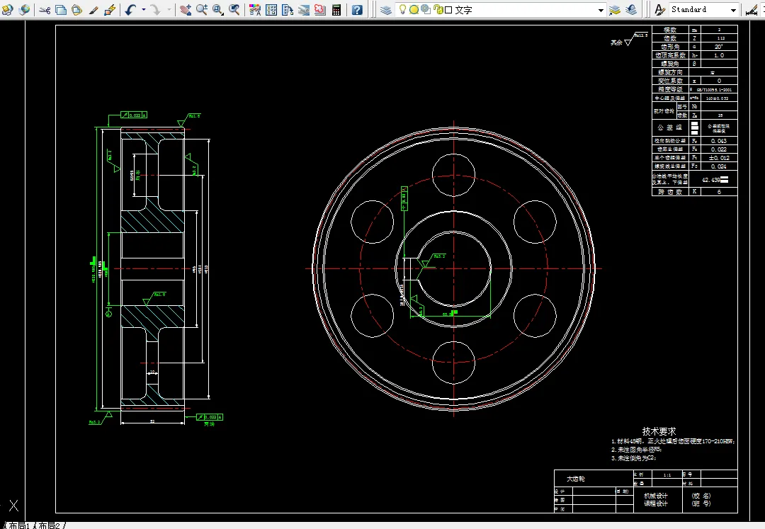Screen dimensions: 765x529
Task: Select the Zoom Realtime magnifier
Action: pyautogui.click(x=201, y=10)
